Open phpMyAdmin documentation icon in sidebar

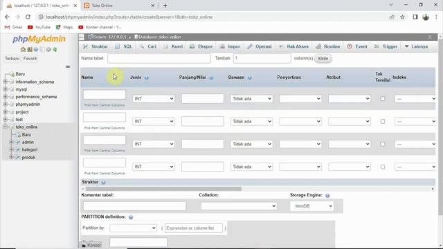(x=36, y=49)
